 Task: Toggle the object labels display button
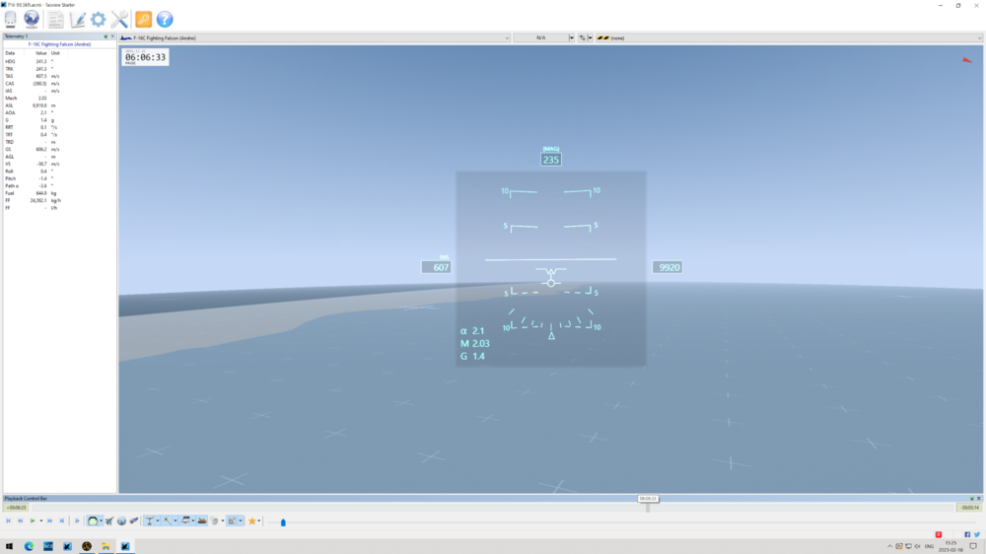tap(149, 520)
